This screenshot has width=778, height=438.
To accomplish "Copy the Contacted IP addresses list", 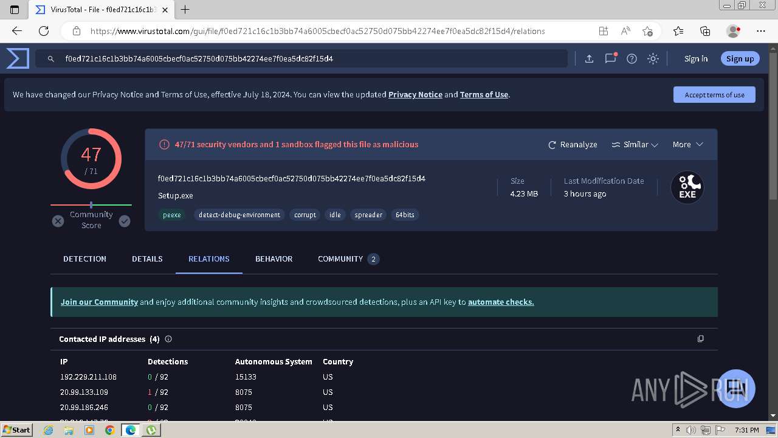I will pos(700,339).
